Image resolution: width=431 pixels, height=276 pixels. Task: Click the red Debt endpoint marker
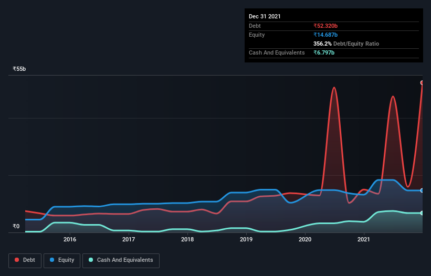(x=422, y=83)
